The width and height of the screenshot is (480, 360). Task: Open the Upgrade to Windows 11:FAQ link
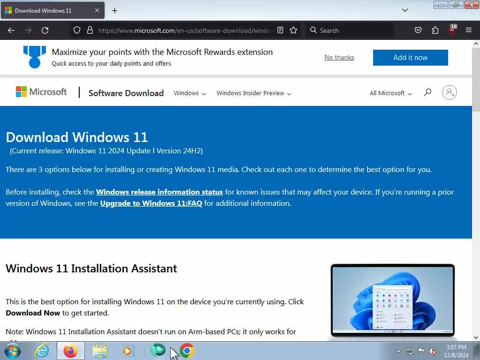pos(151,203)
